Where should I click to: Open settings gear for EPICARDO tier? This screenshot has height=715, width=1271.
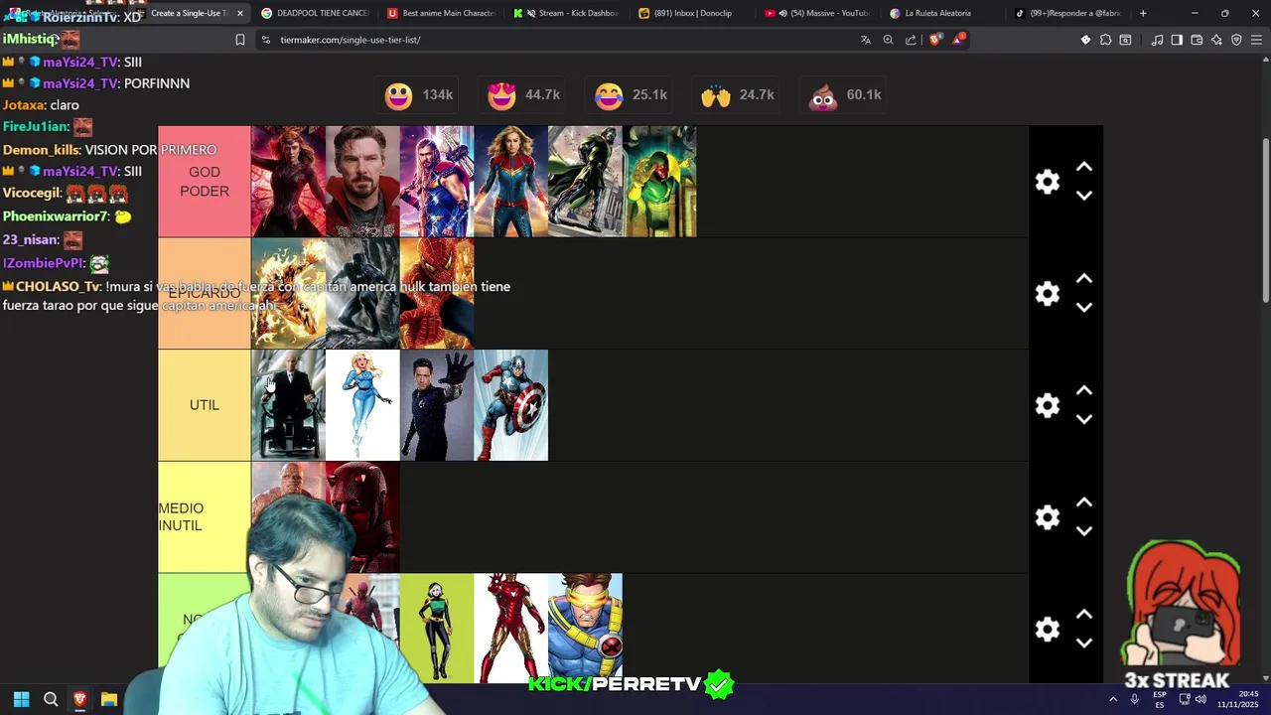point(1048,294)
